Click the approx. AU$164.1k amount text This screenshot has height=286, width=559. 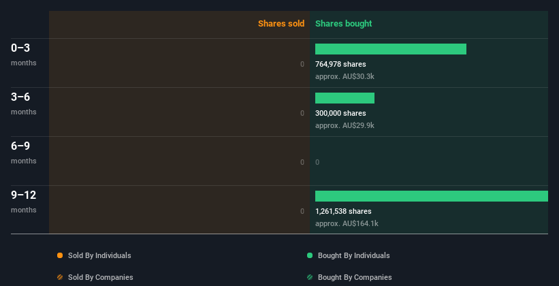pos(347,223)
